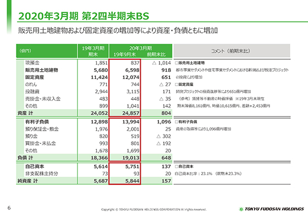
Task: Click the 648 change value
Action: pos(166,158)
